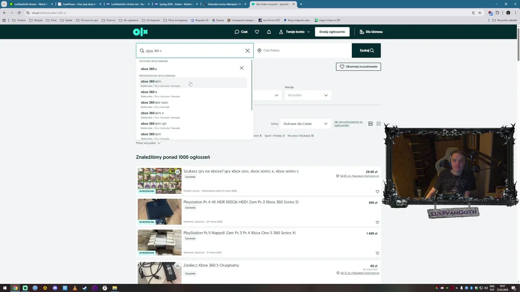Open Chrome profile avatar icon
Viewport: 520px width, 292px height.
(508, 13)
